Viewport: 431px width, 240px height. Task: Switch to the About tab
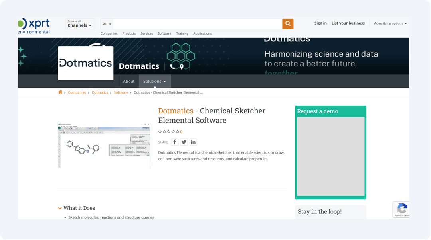(x=129, y=81)
